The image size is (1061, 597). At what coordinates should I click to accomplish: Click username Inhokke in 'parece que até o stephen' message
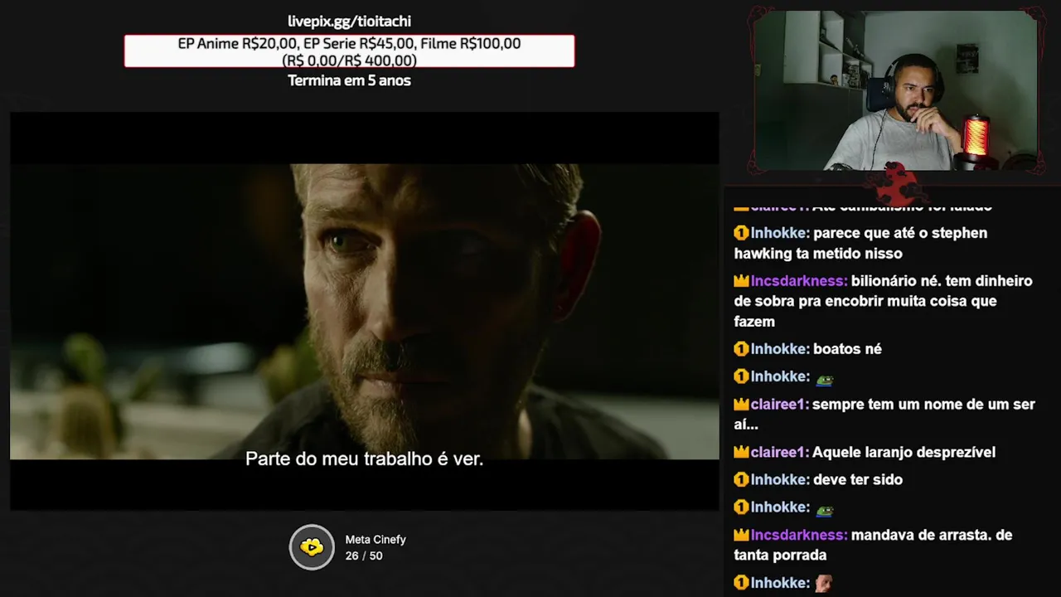coord(780,233)
